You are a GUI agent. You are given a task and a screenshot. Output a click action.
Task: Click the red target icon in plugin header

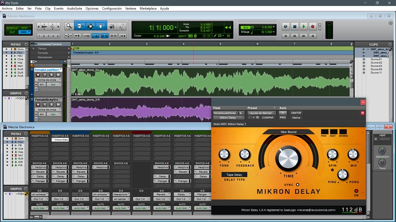click(x=362, y=113)
